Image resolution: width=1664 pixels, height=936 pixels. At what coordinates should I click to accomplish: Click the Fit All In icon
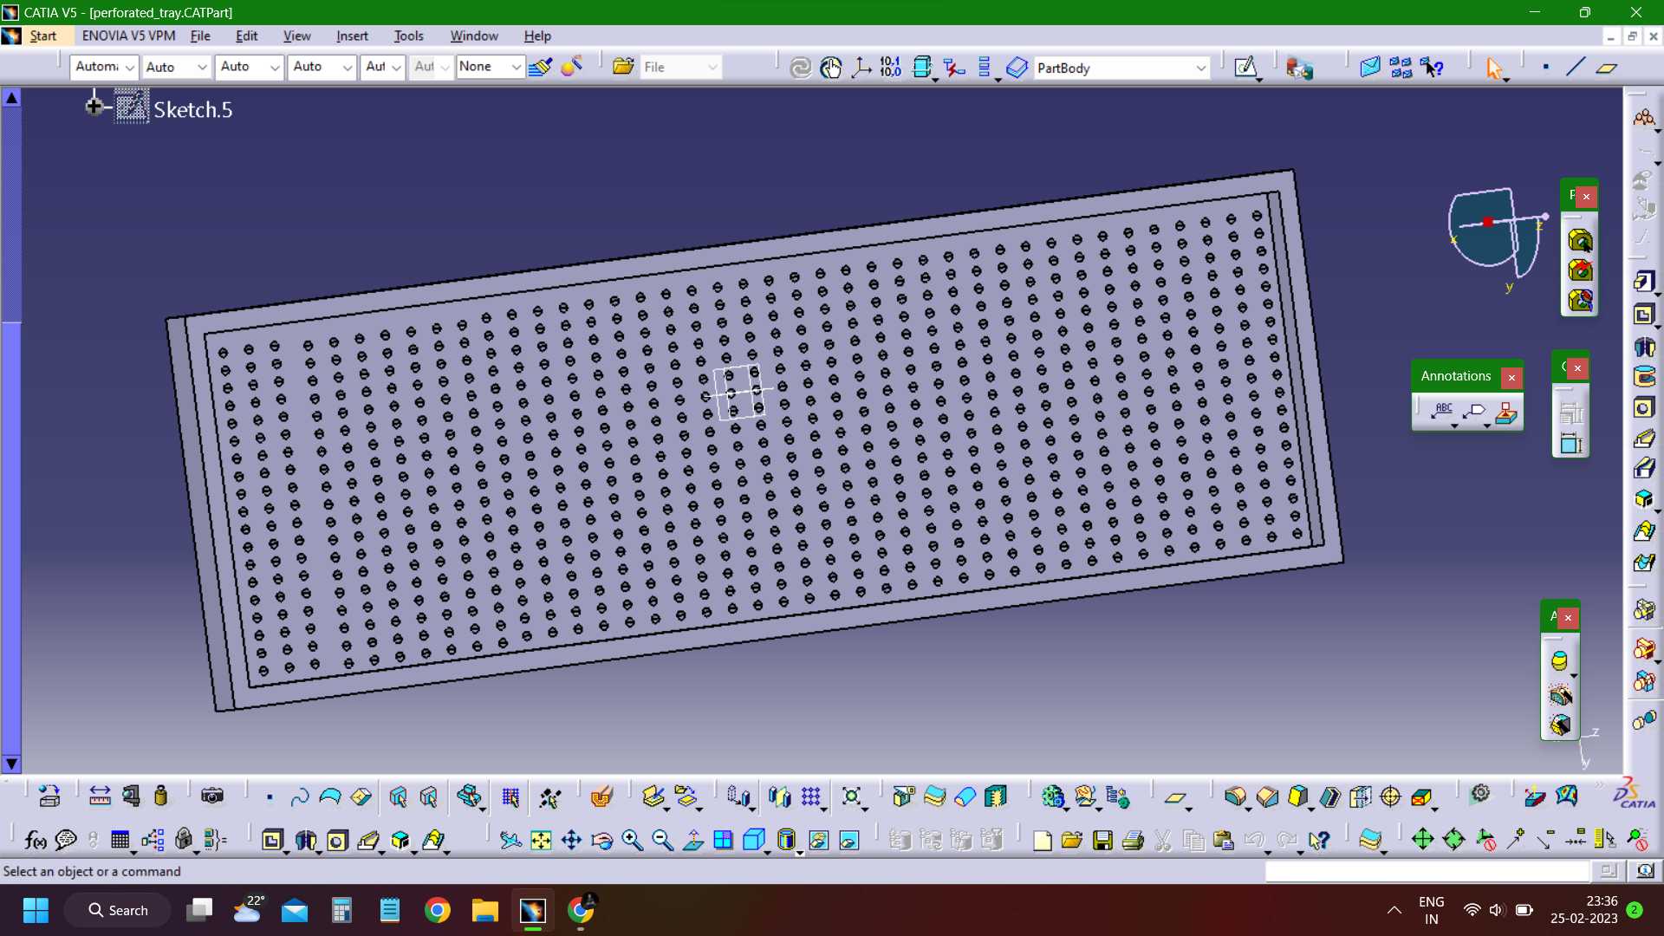(x=541, y=840)
